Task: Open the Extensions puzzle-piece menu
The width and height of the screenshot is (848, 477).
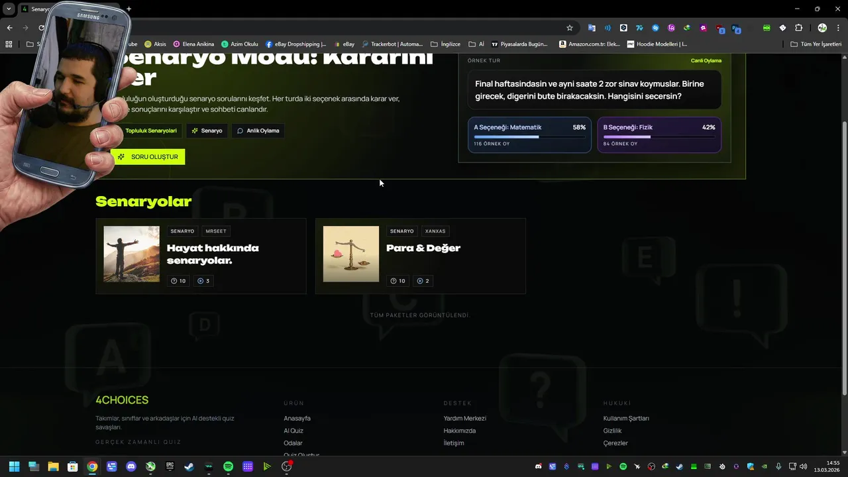Action: pos(798,28)
